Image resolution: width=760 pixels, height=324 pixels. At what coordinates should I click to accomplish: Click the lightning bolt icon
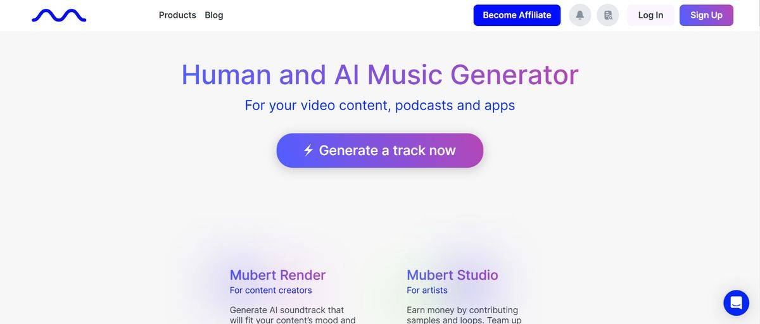click(308, 150)
